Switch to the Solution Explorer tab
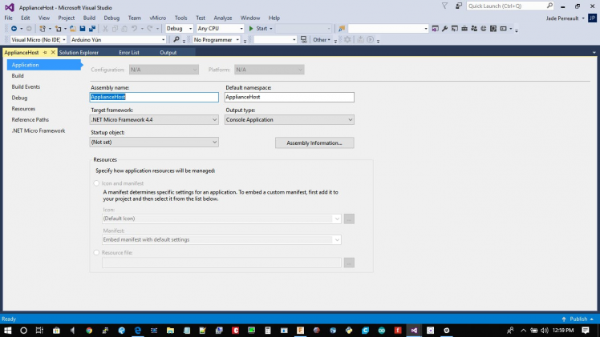 pos(79,53)
